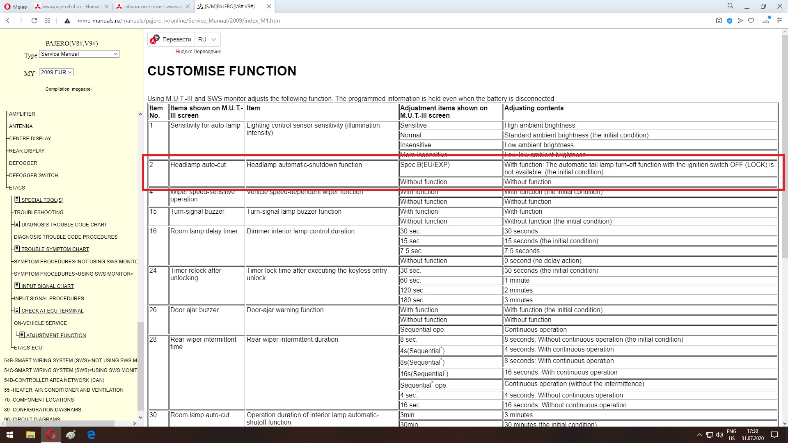Open the ADJUSTMENT FUNCTION link

pyautogui.click(x=56, y=336)
